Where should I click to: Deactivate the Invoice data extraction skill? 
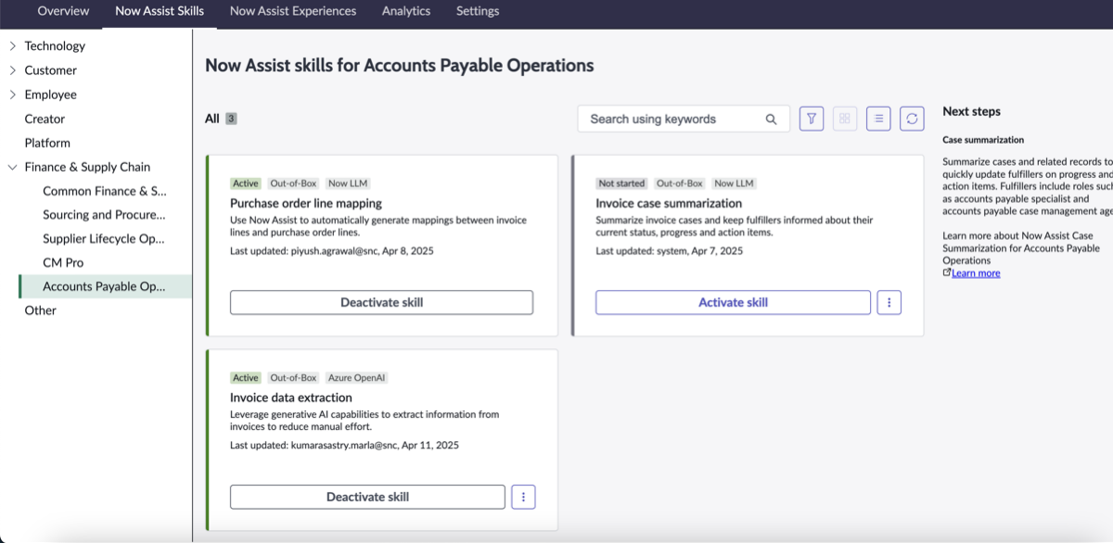click(x=367, y=497)
